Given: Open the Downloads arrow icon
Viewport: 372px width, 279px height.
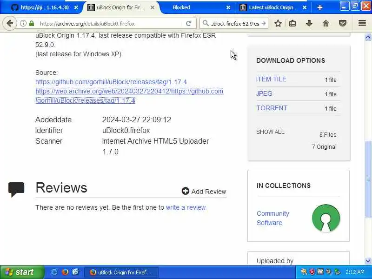Looking at the screenshot, I should 309,23.
